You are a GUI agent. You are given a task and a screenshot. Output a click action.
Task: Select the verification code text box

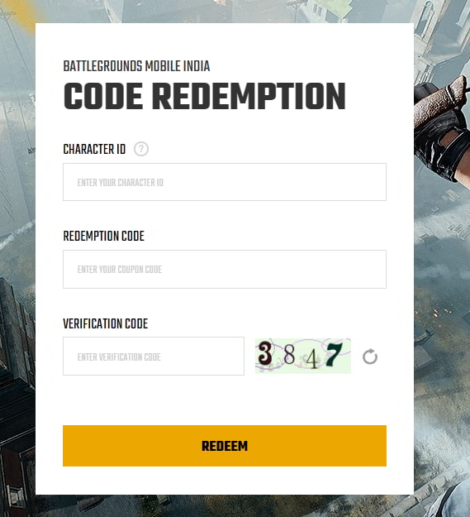click(x=154, y=356)
